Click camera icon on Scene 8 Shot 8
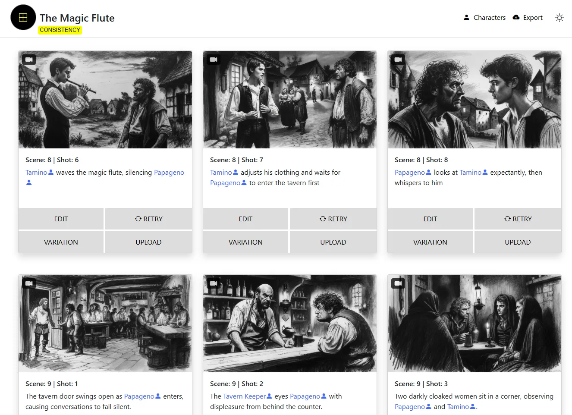This screenshot has width=572, height=415. (x=398, y=60)
